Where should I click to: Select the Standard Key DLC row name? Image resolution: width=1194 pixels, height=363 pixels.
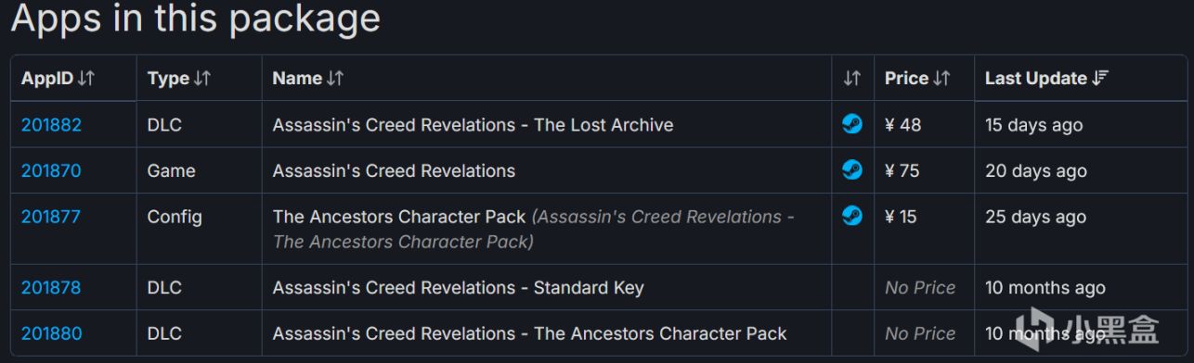tap(458, 288)
